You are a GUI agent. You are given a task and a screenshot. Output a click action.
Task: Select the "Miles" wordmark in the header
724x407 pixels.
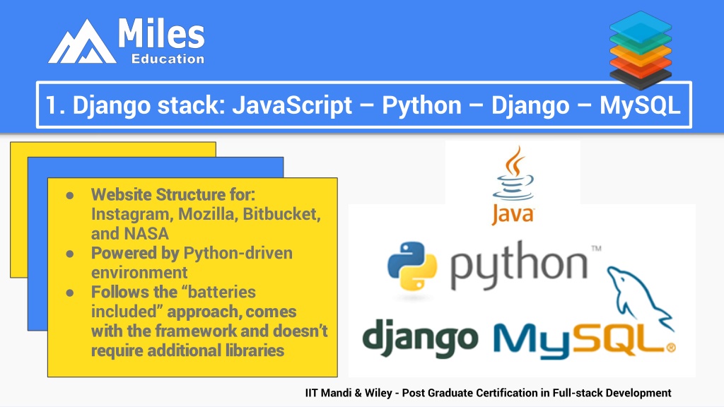(161, 33)
